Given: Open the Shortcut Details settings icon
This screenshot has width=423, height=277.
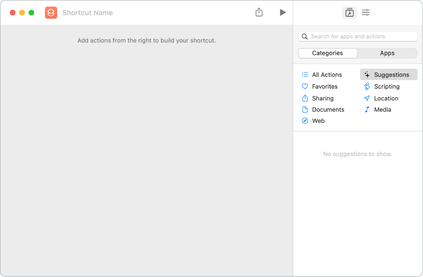Looking at the screenshot, I should 365,13.
